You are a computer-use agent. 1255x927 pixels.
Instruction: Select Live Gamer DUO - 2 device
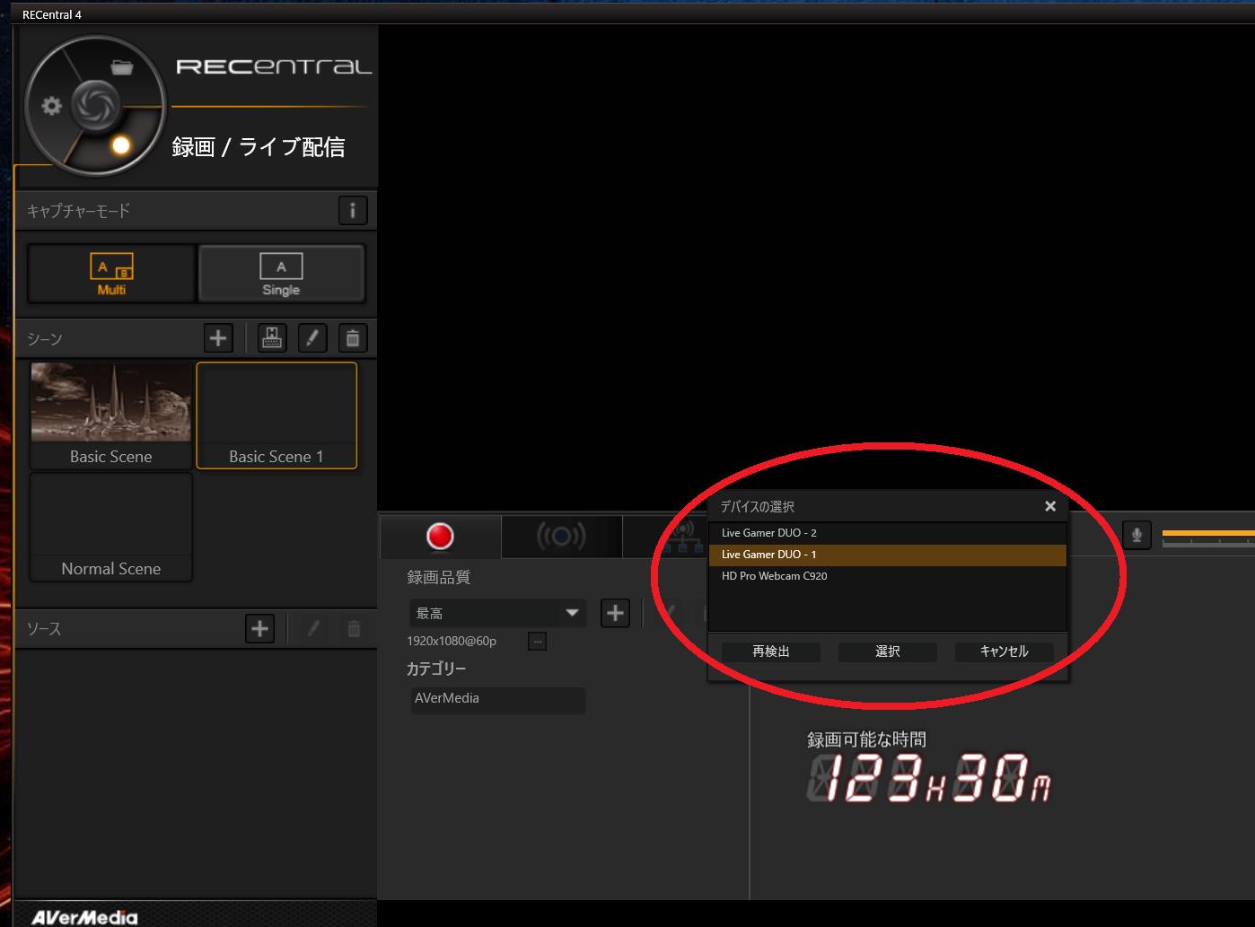tap(888, 533)
